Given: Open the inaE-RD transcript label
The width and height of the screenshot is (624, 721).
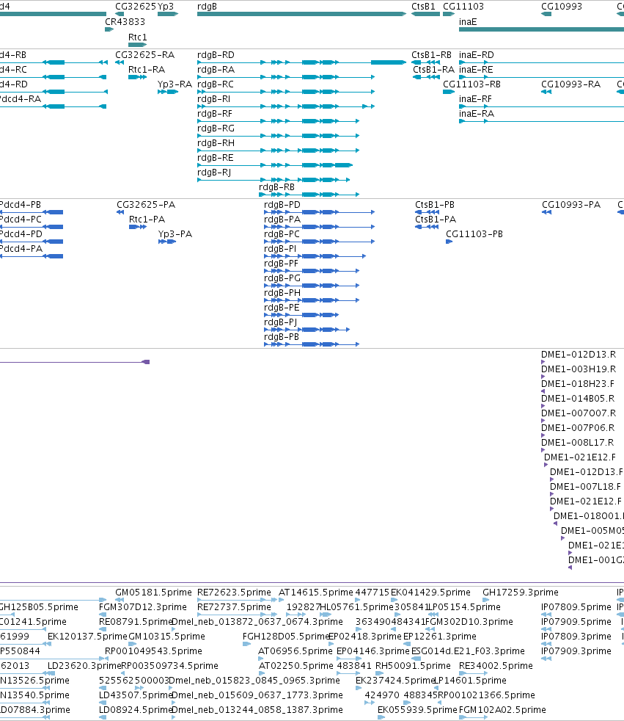Looking at the screenshot, I should (x=477, y=55).
